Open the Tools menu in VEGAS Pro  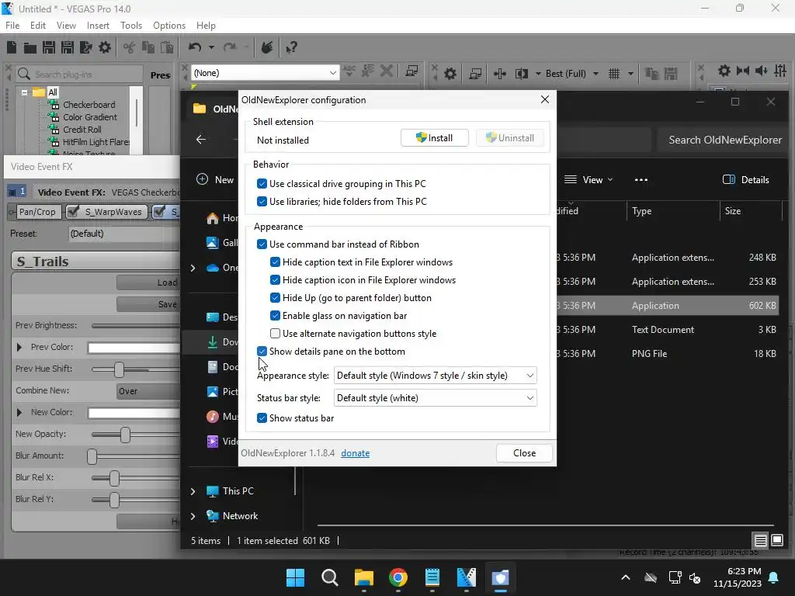coord(131,26)
